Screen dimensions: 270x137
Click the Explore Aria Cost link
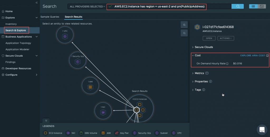[x=253, y=56]
